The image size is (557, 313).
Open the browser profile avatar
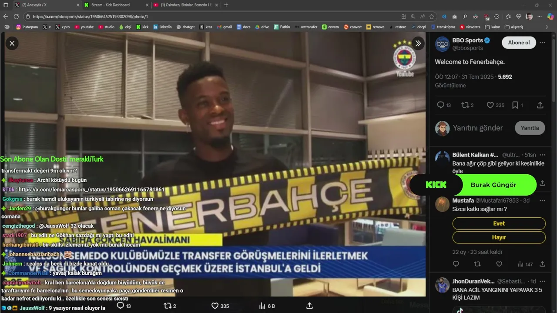click(x=529, y=17)
